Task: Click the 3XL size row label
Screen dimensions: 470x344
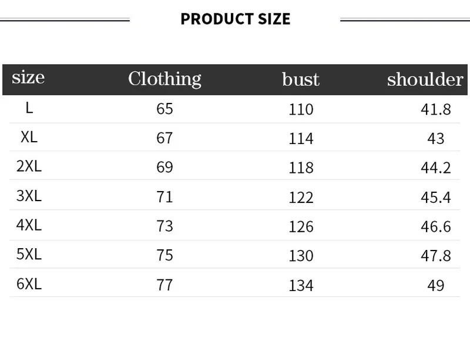Action: point(29,196)
